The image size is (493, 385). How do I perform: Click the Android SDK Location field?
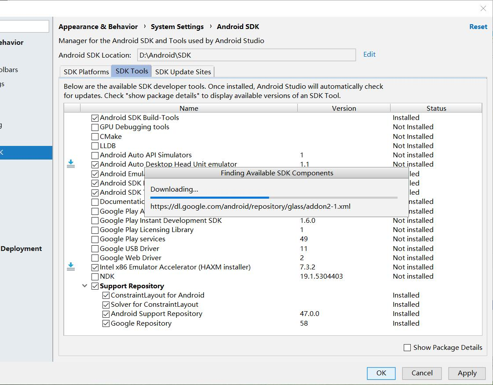click(x=246, y=55)
